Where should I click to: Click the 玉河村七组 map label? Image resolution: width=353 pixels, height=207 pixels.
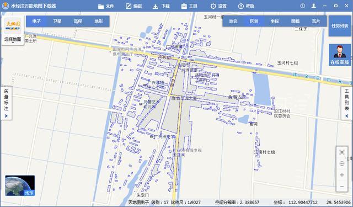pos(287,63)
